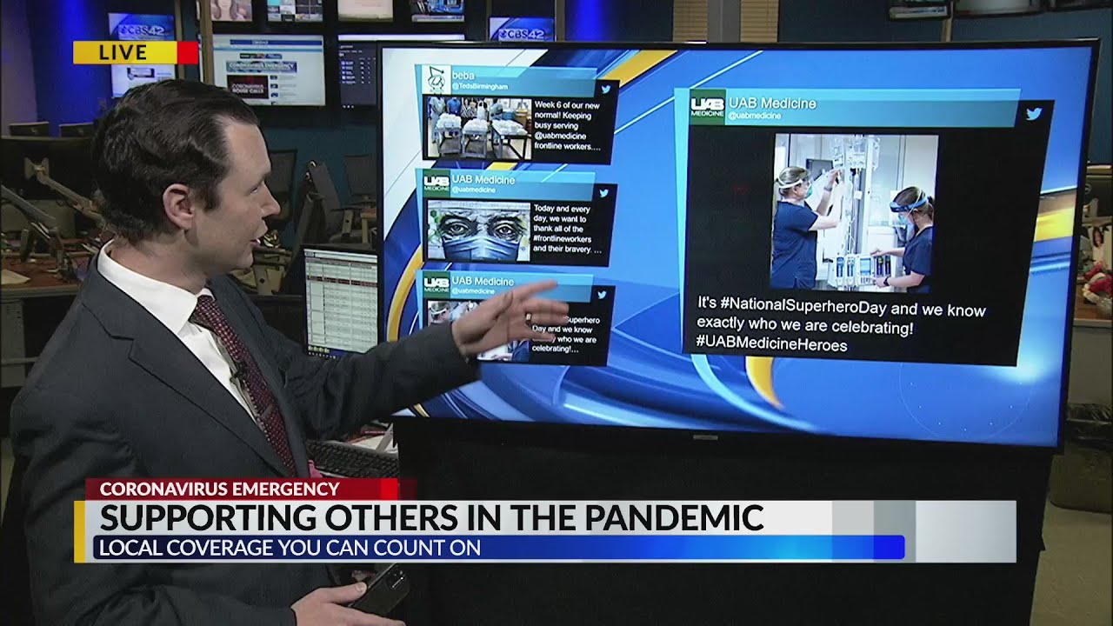Open the nurses photo in large tweet
This screenshot has height=626, width=1113.
854,212
